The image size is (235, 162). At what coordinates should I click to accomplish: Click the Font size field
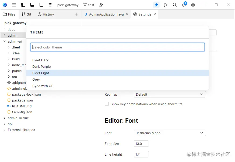click(141, 144)
